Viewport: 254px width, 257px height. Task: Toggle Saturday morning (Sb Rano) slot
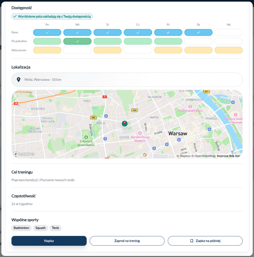pos(198,32)
